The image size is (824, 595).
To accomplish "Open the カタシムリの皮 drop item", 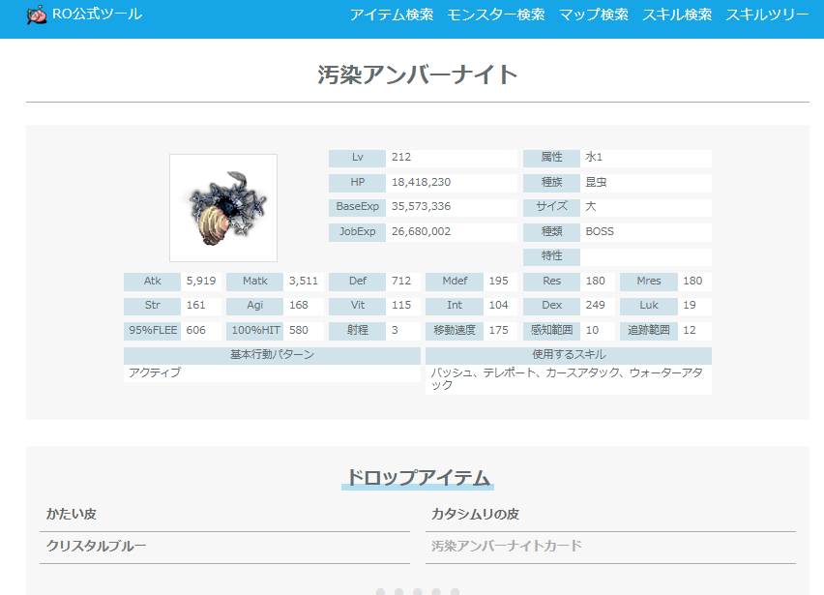I will (476, 515).
